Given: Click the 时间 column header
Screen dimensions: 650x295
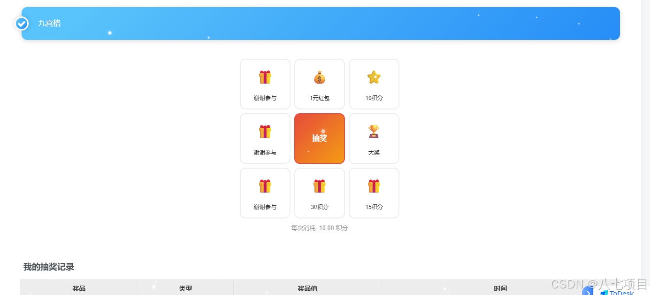Looking at the screenshot, I should [x=500, y=288].
